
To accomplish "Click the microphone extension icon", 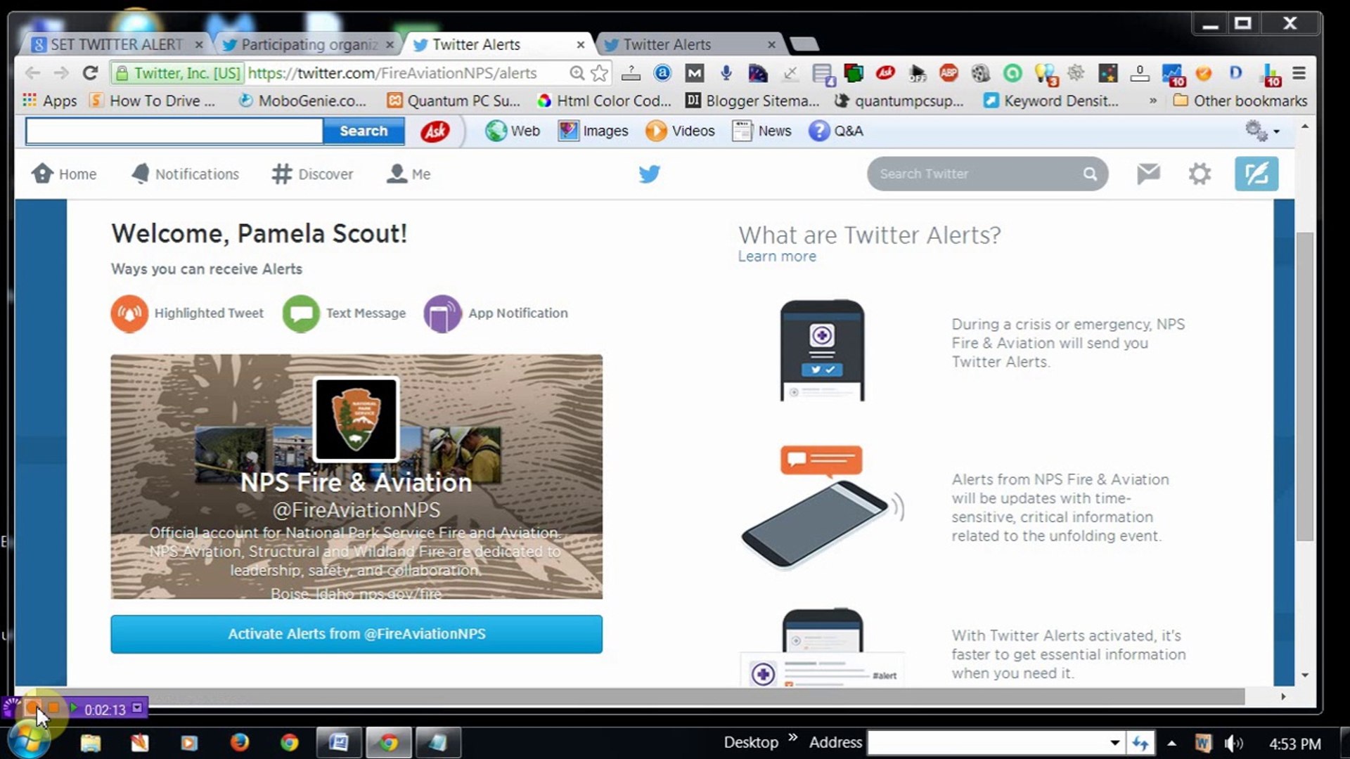I will coord(726,73).
